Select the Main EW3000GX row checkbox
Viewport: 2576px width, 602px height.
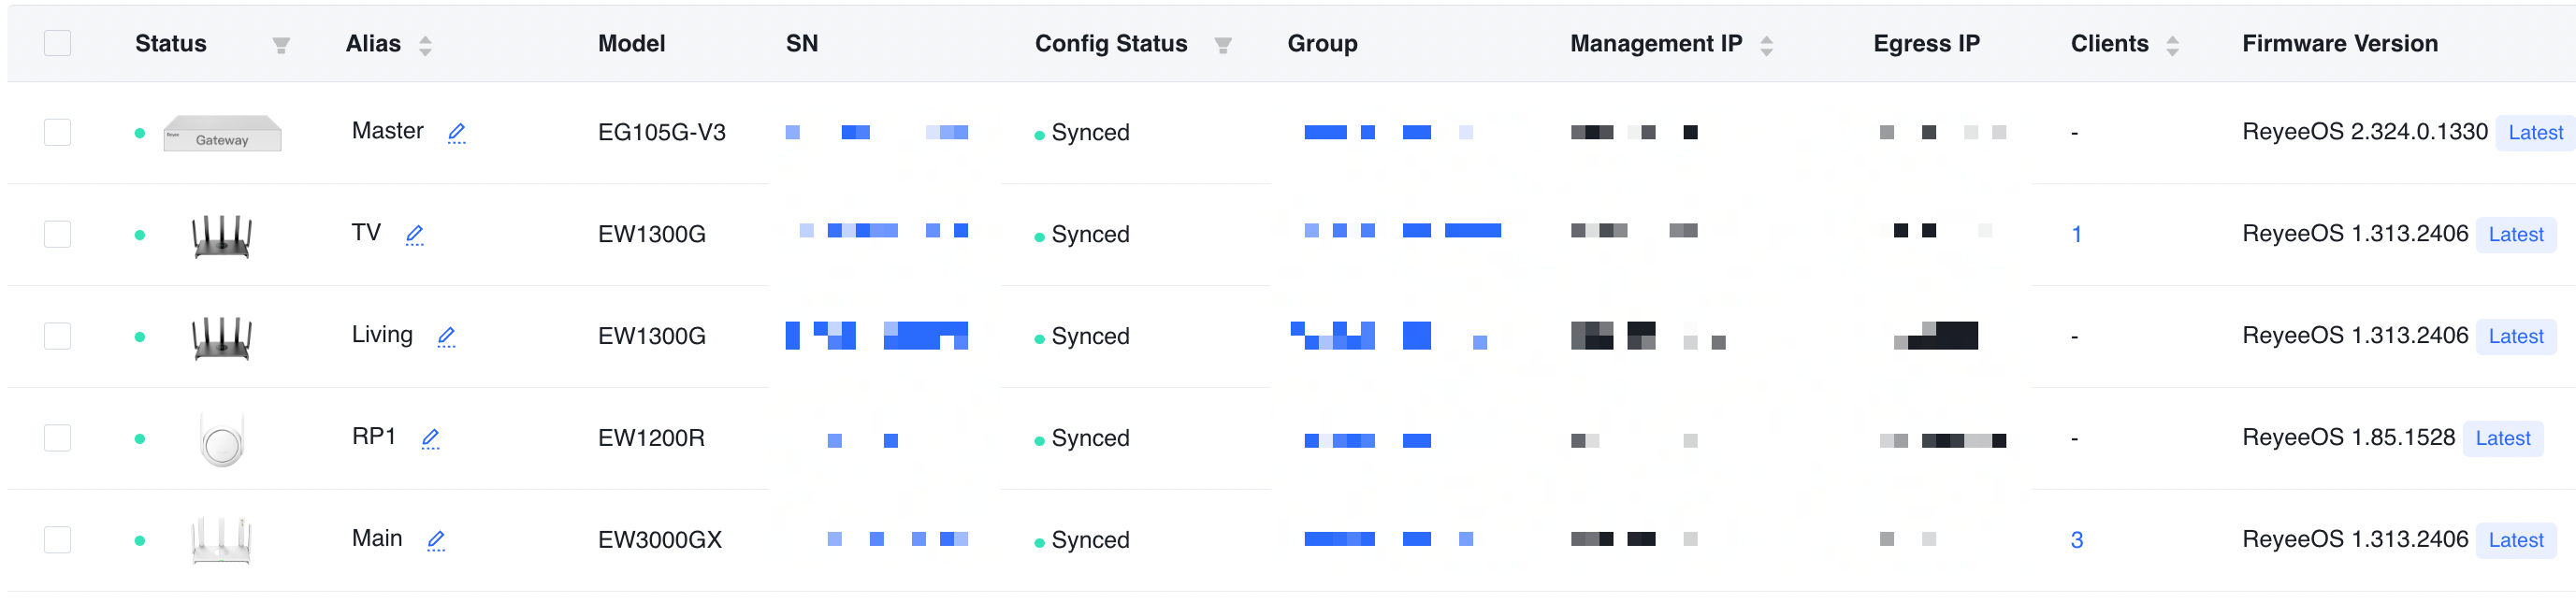pyautogui.click(x=58, y=540)
